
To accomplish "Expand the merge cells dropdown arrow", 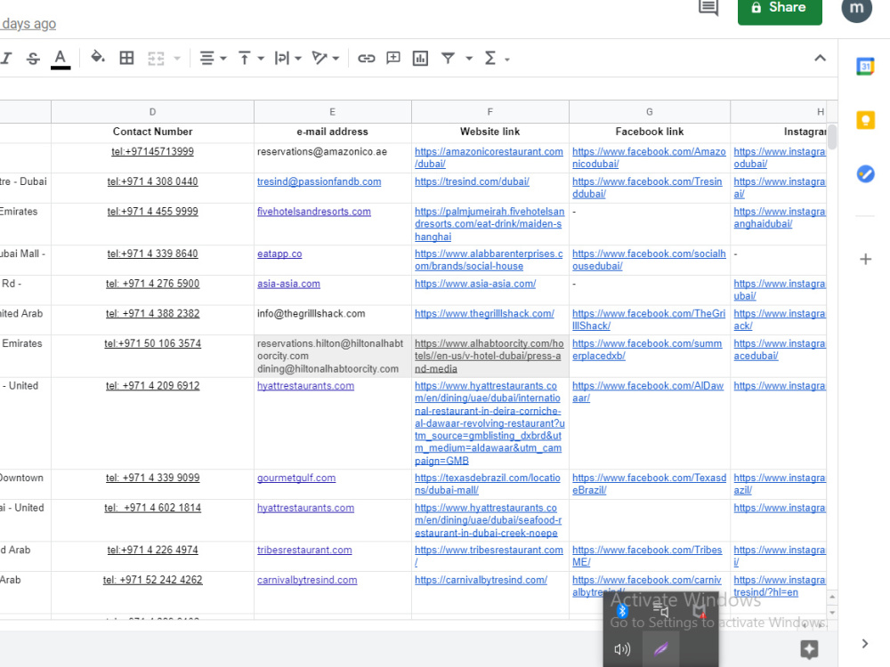I will [177, 58].
